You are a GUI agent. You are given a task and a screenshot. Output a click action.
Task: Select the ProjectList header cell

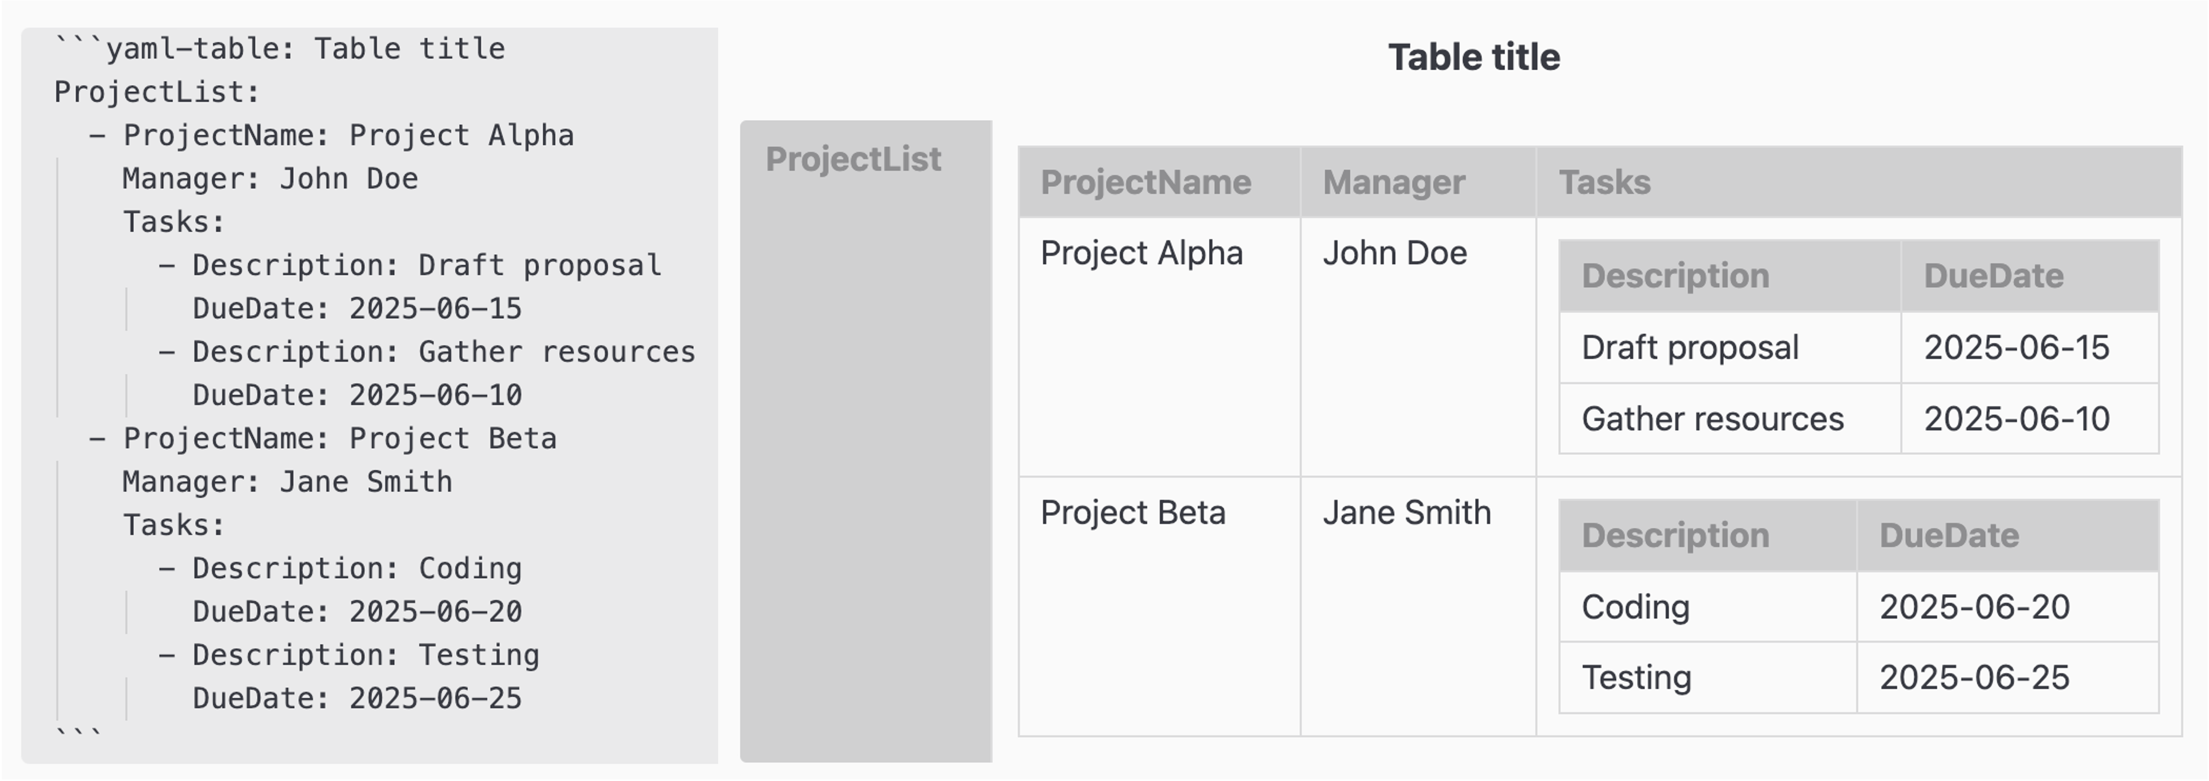866,441
